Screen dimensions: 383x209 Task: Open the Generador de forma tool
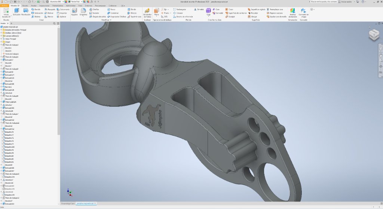(147, 13)
